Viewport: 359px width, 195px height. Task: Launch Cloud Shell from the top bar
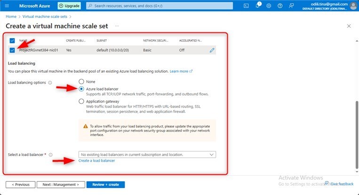(246, 6)
